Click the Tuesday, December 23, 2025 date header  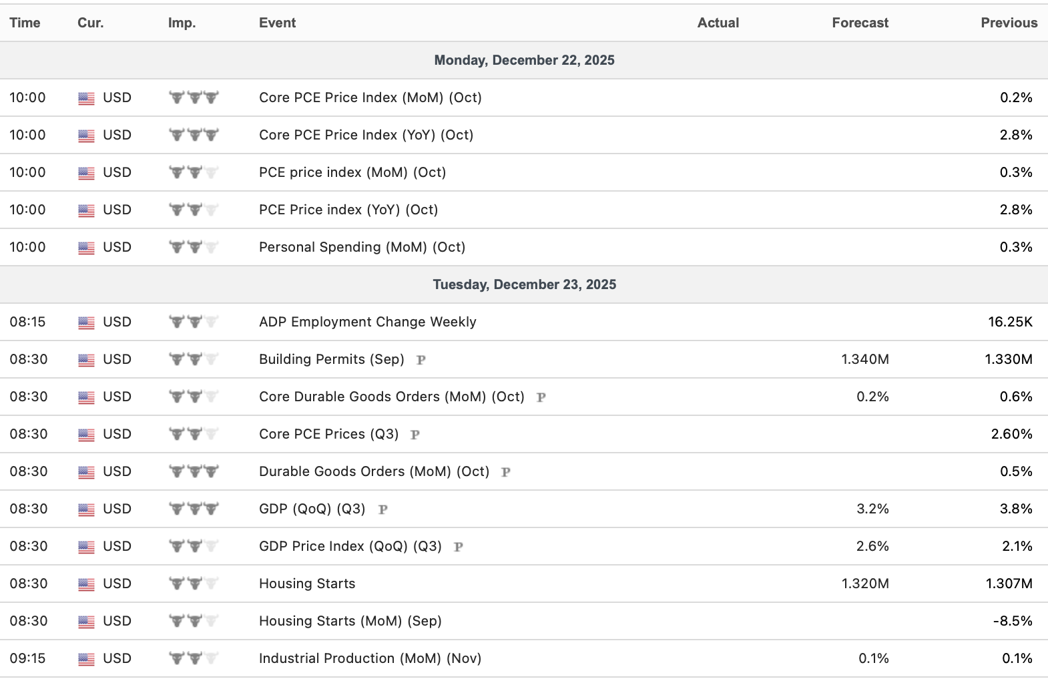pyautogui.click(x=524, y=284)
